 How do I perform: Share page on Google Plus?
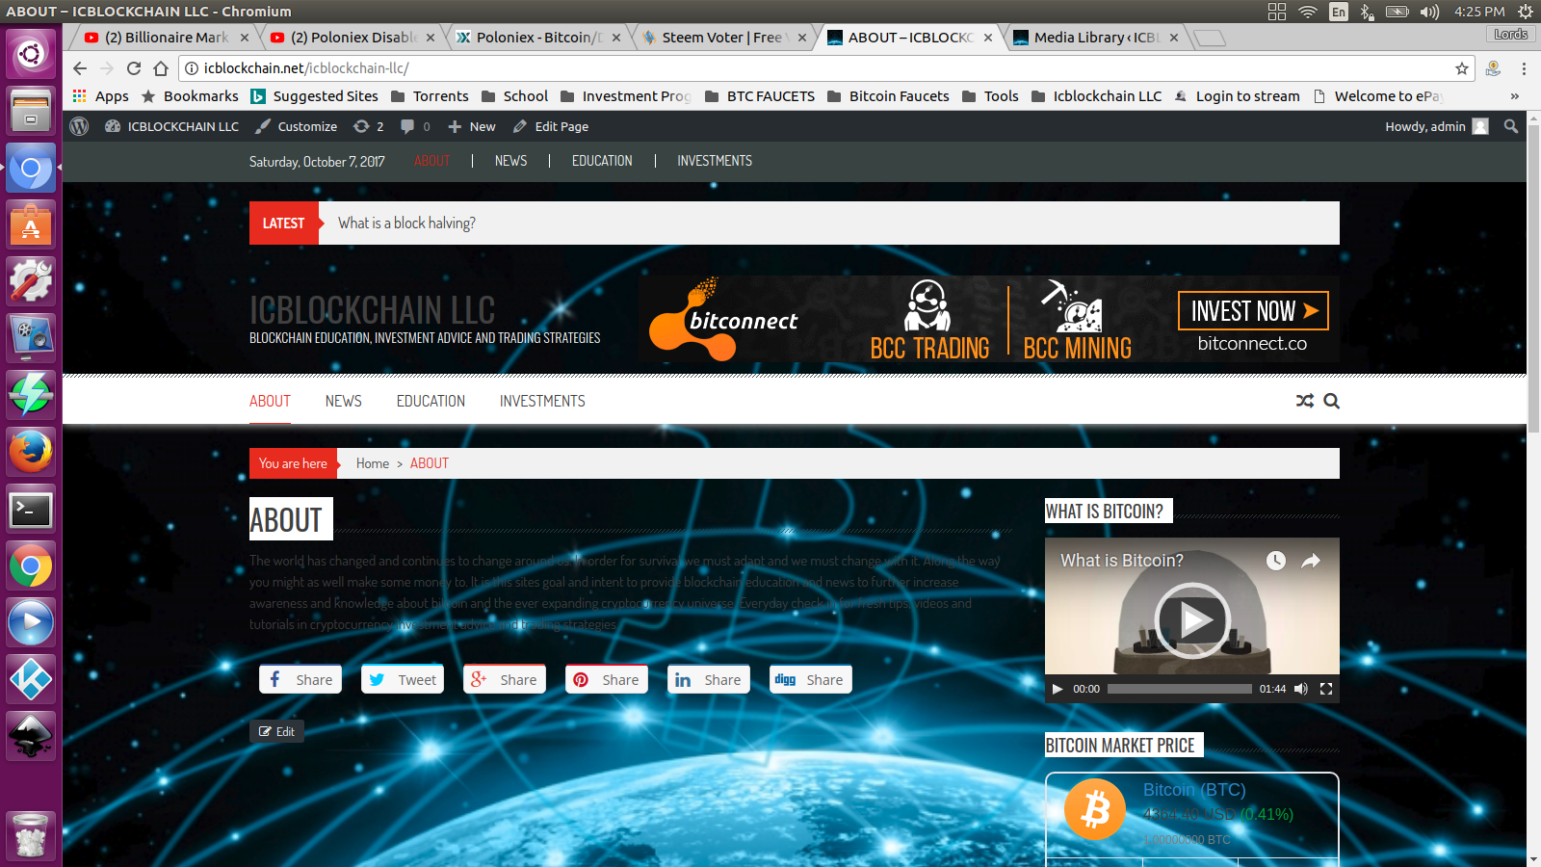pyautogui.click(x=505, y=679)
